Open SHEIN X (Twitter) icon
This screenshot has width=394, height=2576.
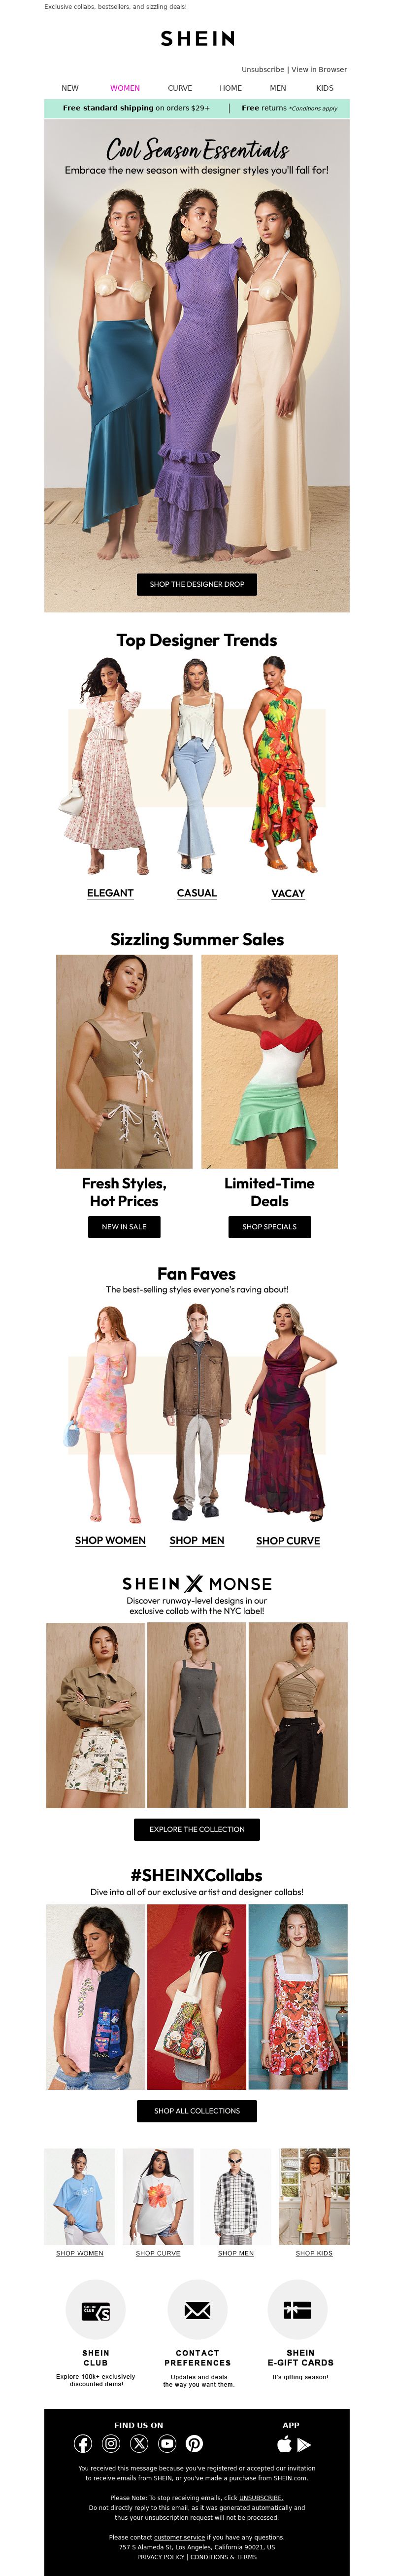[139, 2443]
